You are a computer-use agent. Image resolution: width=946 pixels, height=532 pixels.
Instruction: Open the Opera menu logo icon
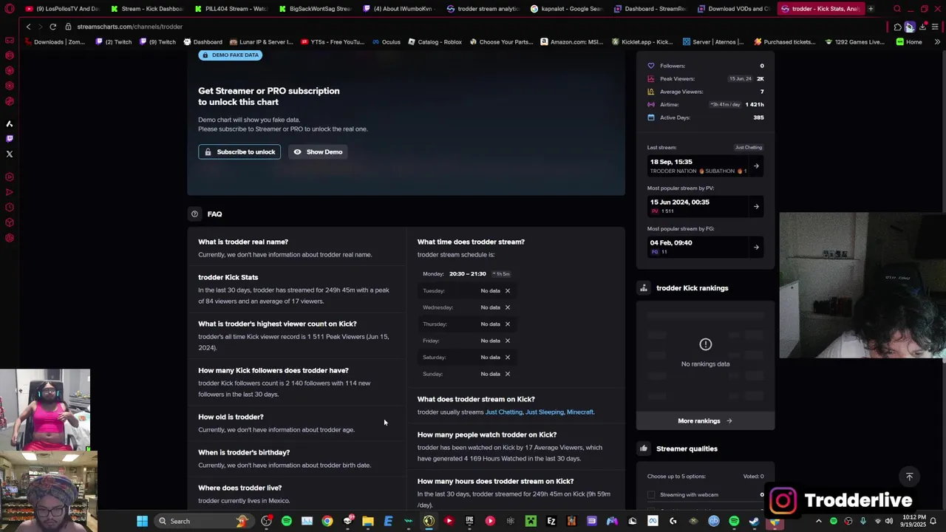(10, 9)
